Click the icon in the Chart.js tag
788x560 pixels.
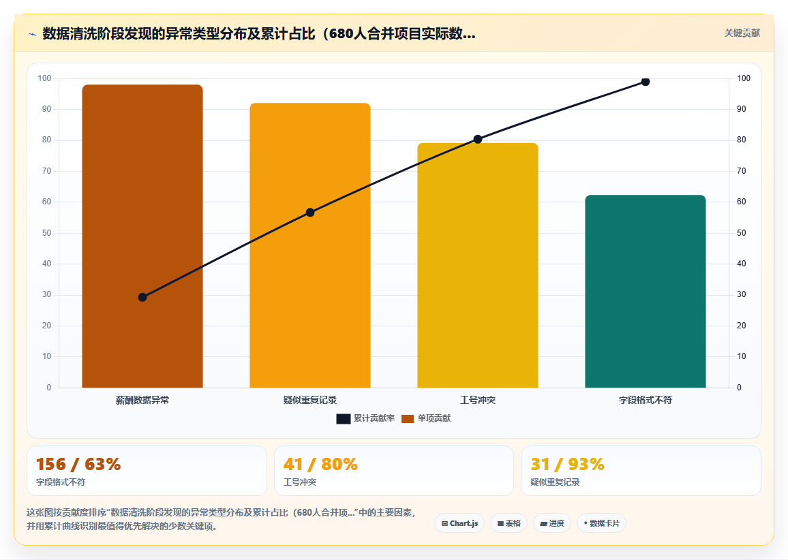pos(444,523)
